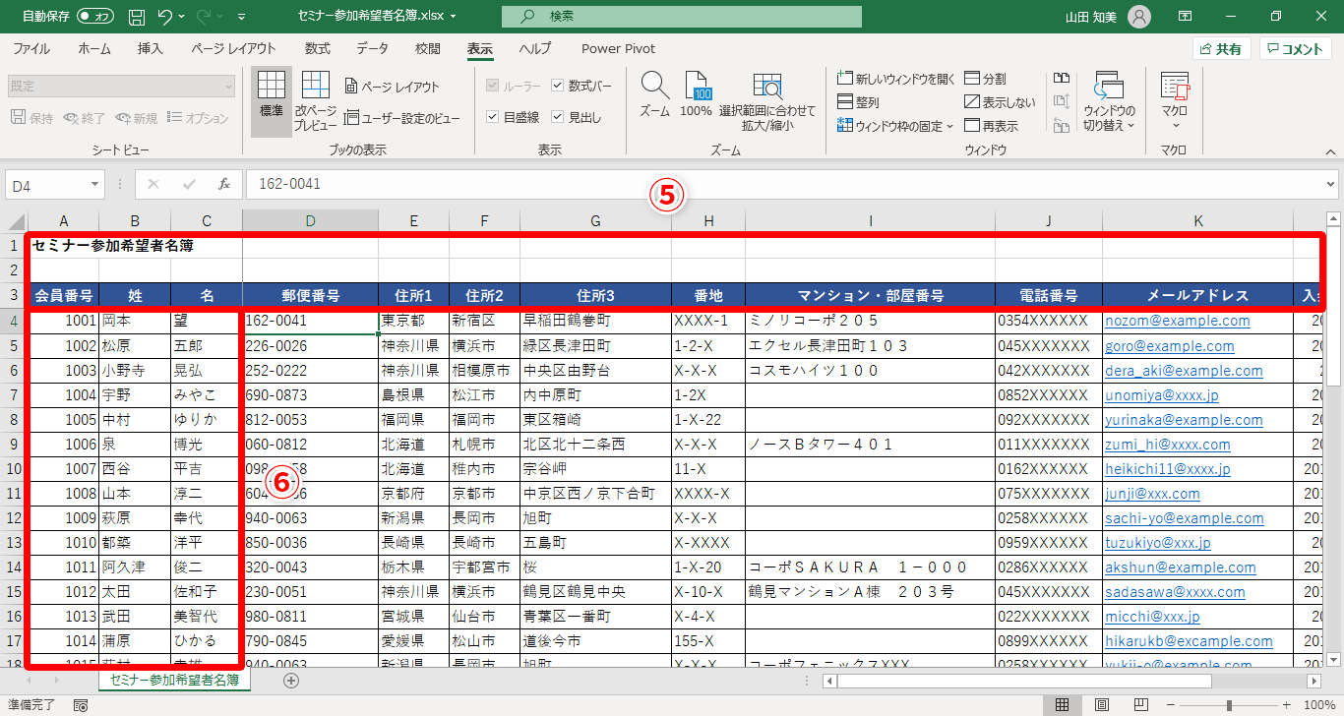
Task: Toggle the ルーラー checkbox
Action: [493, 87]
